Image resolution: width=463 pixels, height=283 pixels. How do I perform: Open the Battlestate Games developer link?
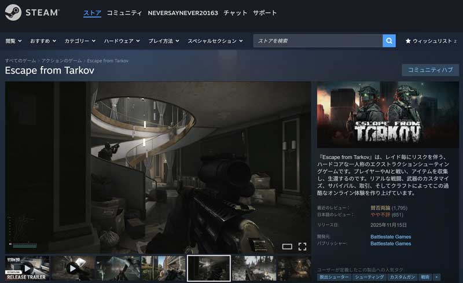[x=391, y=237]
